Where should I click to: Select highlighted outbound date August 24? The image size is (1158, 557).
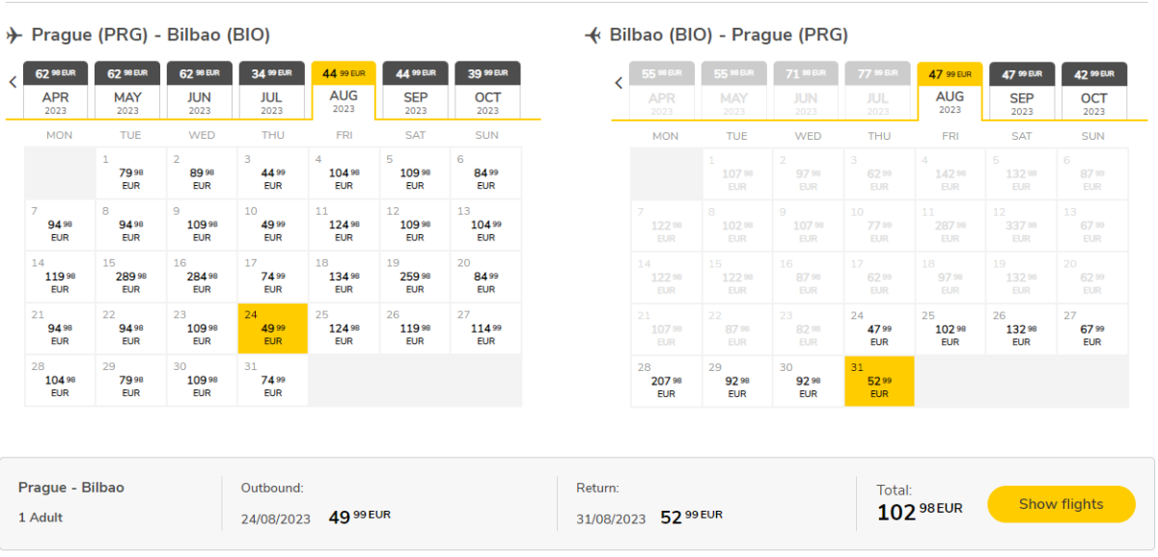click(273, 329)
